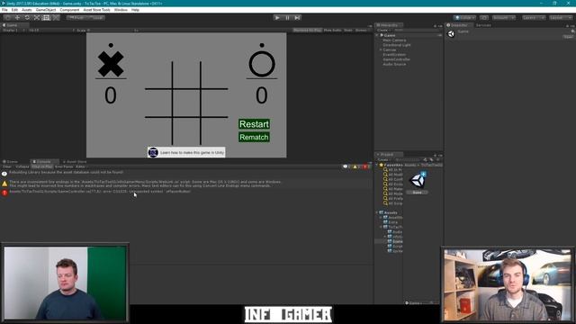Select the Hand tool in Unity toolbar
Image resolution: width=576 pixels, height=324 pixels.
tap(8, 18)
